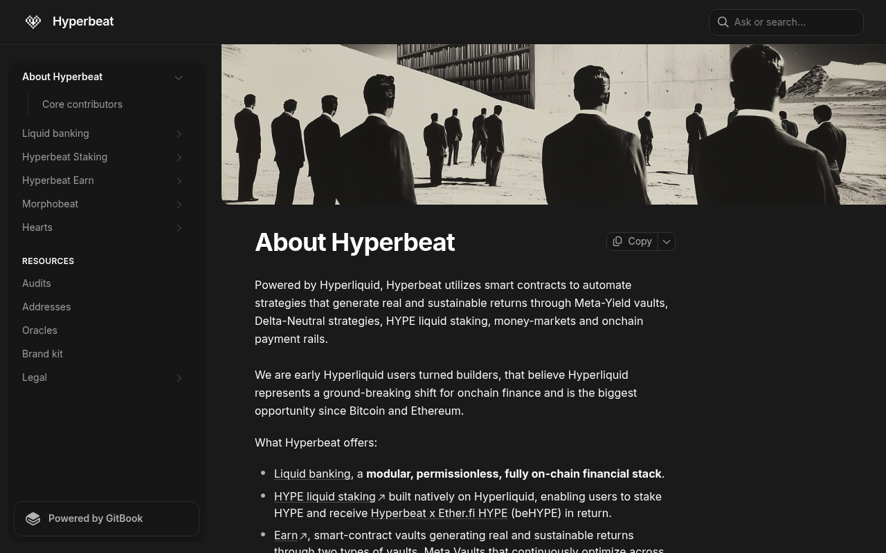
Task: Select Hyperbeat Earn in the sidebar
Action: click(x=57, y=180)
